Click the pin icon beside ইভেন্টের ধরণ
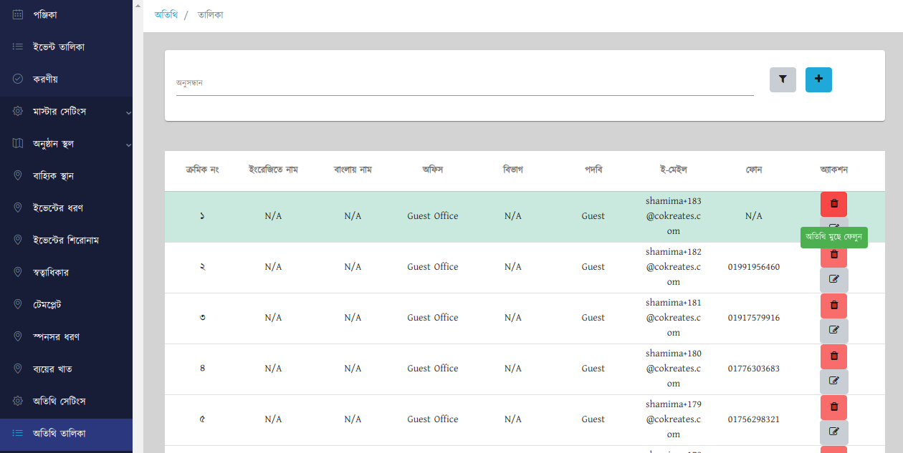 (x=18, y=208)
